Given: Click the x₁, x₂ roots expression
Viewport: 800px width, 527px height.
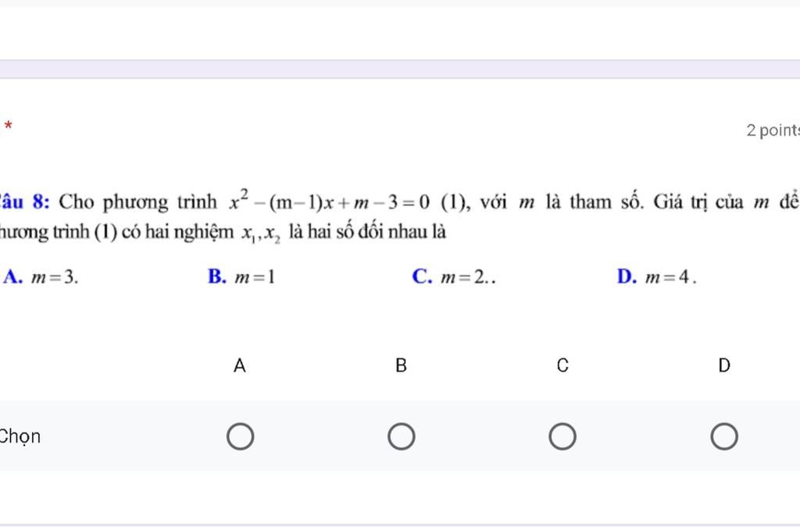Looking at the screenshot, I should click(x=261, y=234).
